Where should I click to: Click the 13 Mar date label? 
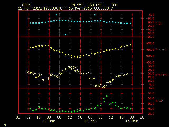(x=49, y=121)
